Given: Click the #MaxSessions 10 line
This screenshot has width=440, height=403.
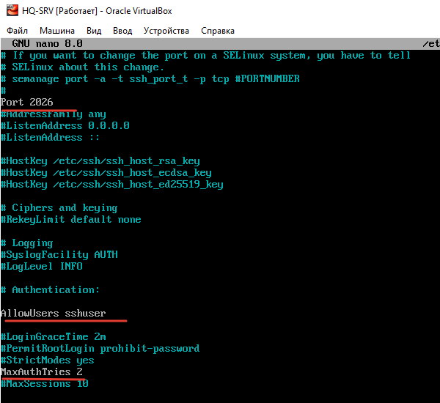Looking at the screenshot, I should click(x=44, y=383).
